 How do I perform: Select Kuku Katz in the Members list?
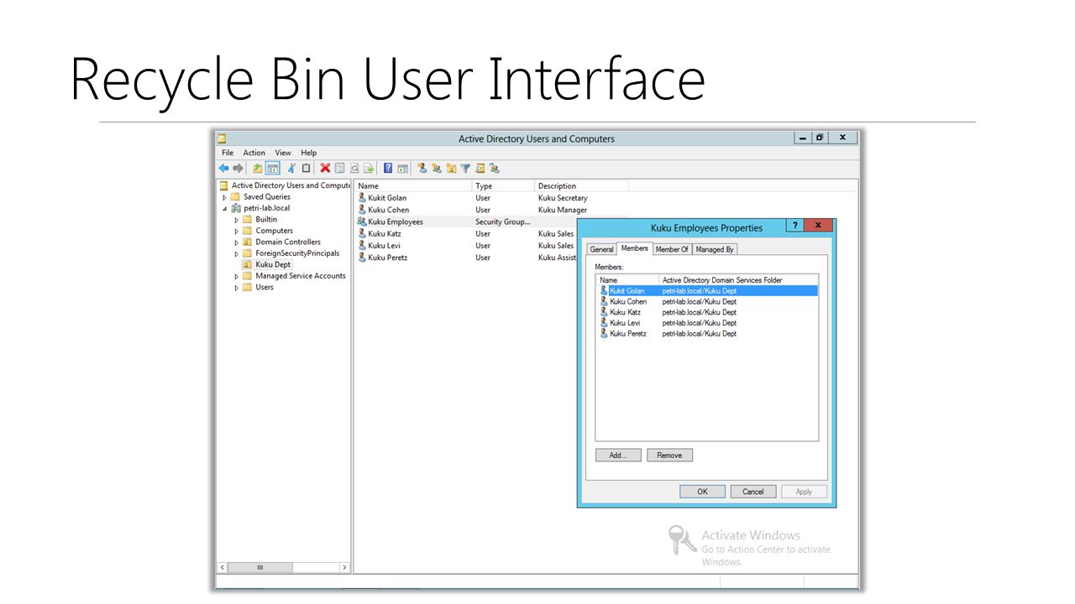[625, 312]
